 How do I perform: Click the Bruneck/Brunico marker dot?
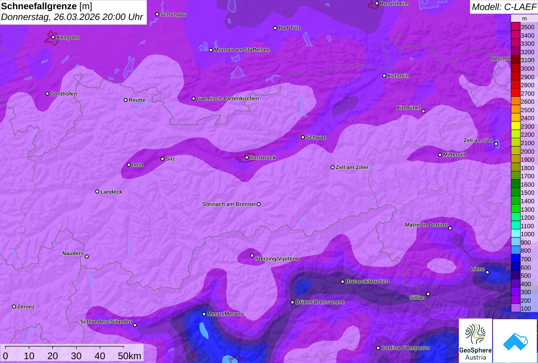coord(342,282)
